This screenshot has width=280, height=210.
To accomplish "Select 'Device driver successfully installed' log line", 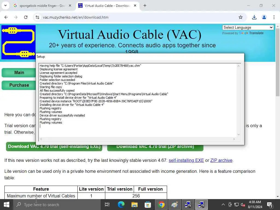I will 62,115.
